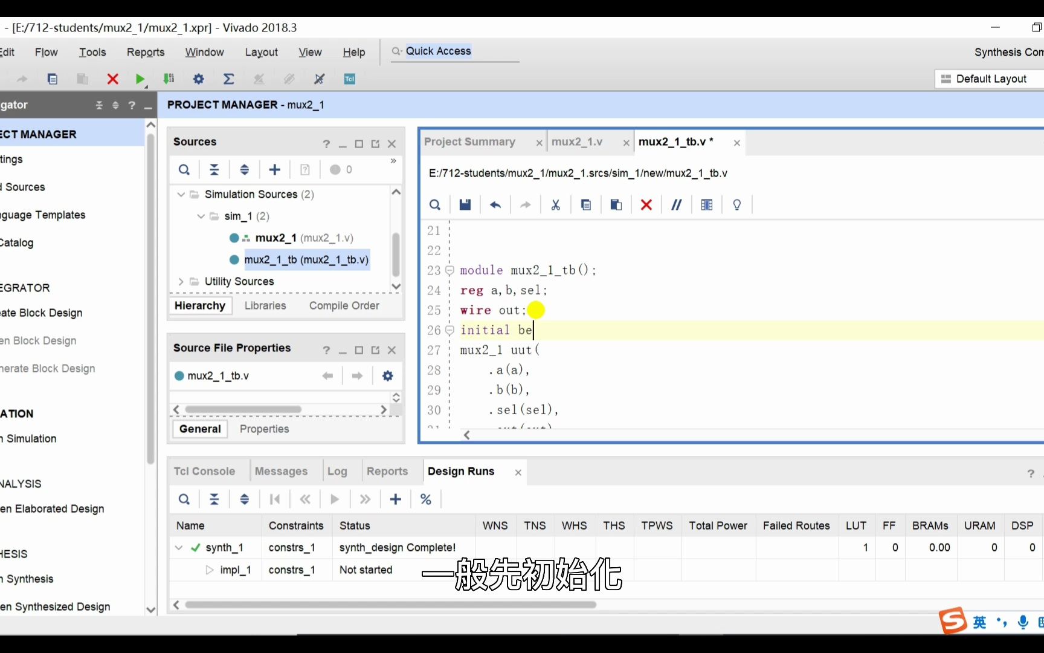This screenshot has height=653, width=1044.
Task: Switch to the Project Summary tab
Action: click(x=469, y=141)
